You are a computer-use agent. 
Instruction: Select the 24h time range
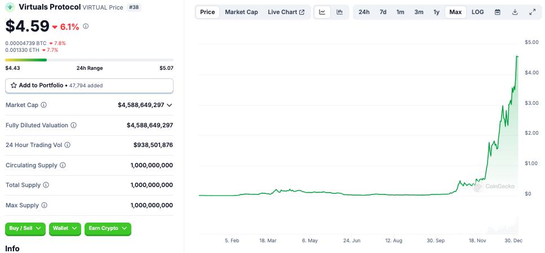(364, 12)
